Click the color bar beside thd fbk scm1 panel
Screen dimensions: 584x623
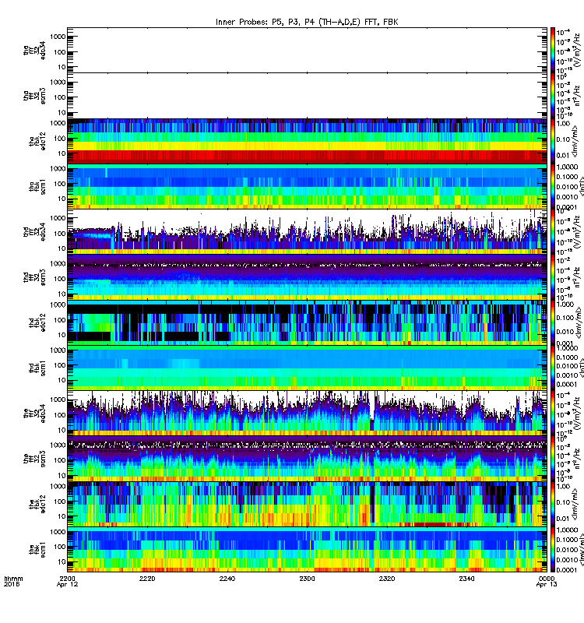coord(553,368)
